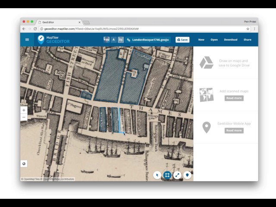Screen dimensions: 276x207
Task: Select the GeoEditor browser tab
Action: tap(59, 22)
